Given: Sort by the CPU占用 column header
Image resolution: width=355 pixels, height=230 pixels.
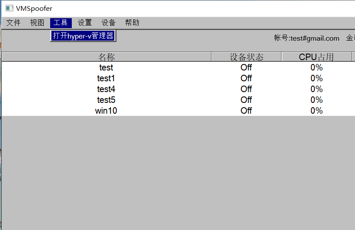Looking at the screenshot, I should (317, 57).
